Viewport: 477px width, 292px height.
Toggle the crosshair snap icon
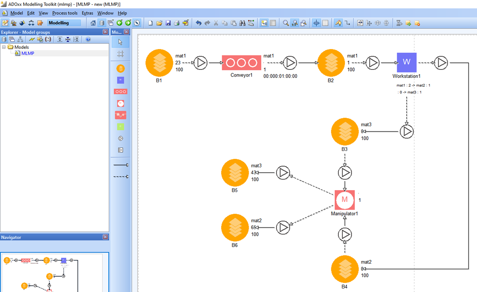[x=316, y=23]
